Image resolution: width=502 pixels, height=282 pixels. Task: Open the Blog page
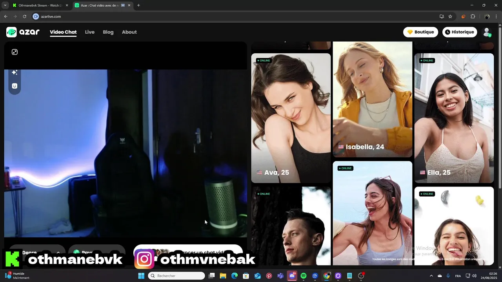pyautogui.click(x=108, y=32)
